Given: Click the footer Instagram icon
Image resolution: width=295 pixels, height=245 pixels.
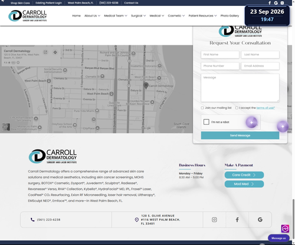Looking at the screenshot, I should (214, 220).
